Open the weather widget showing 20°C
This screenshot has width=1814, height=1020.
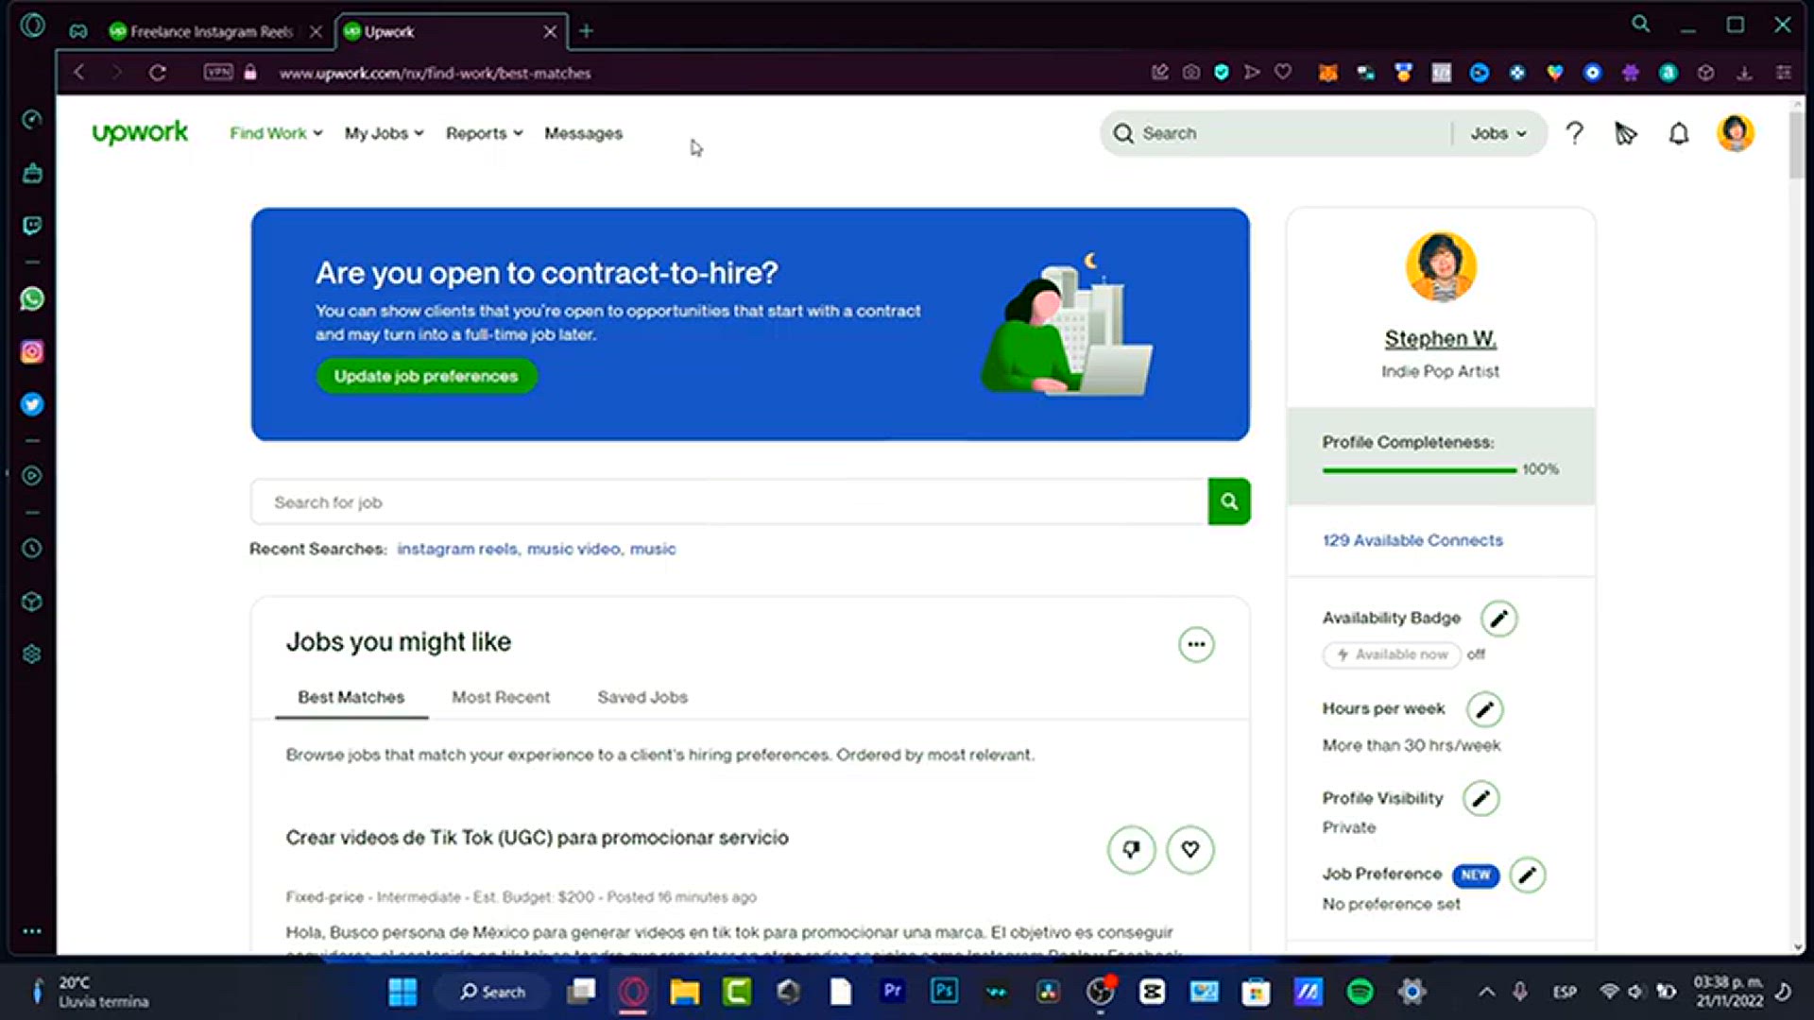click(x=90, y=992)
